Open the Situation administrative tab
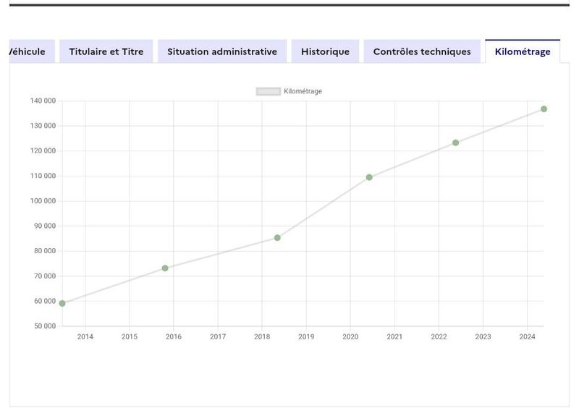579x408 pixels. [222, 51]
